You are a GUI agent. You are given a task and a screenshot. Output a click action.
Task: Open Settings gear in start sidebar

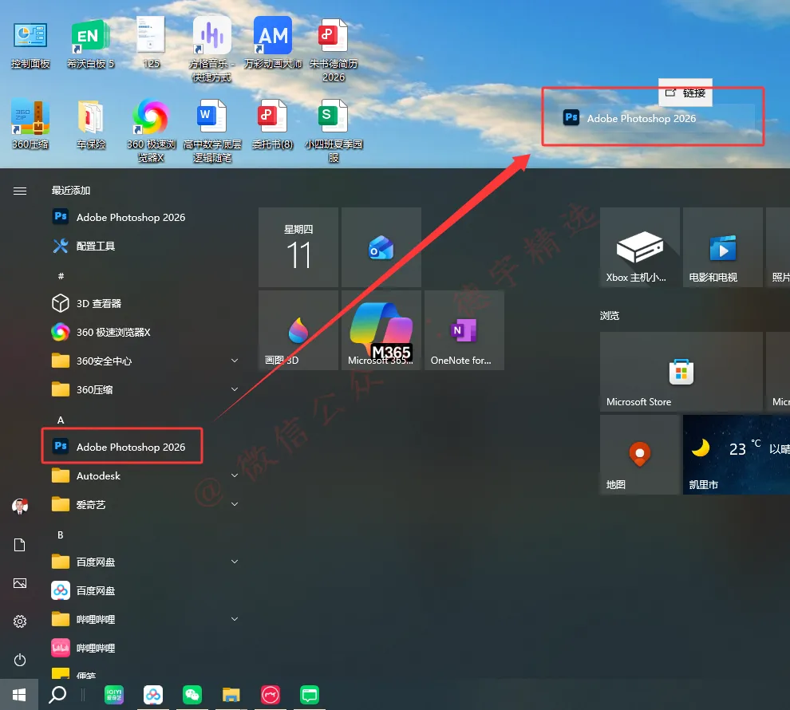[20, 621]
